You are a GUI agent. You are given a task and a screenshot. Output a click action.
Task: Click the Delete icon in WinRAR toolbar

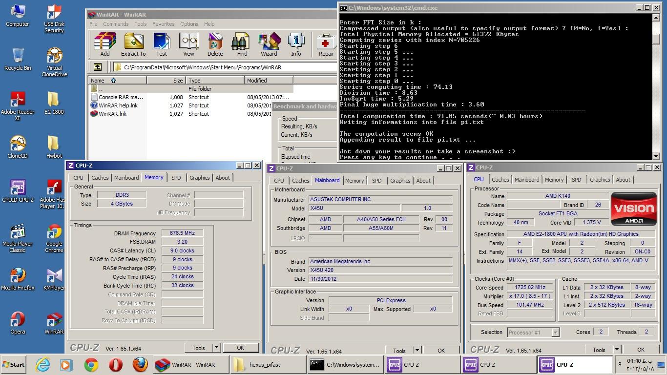(215, 44)
